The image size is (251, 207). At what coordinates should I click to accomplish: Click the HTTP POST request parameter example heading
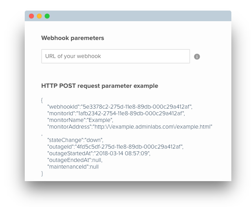[x=100, y=86]
